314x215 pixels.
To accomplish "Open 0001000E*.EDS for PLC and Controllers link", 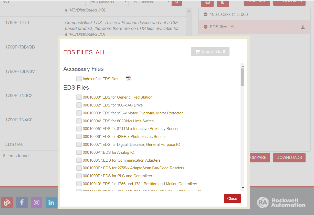I will [x=117, y=176].
